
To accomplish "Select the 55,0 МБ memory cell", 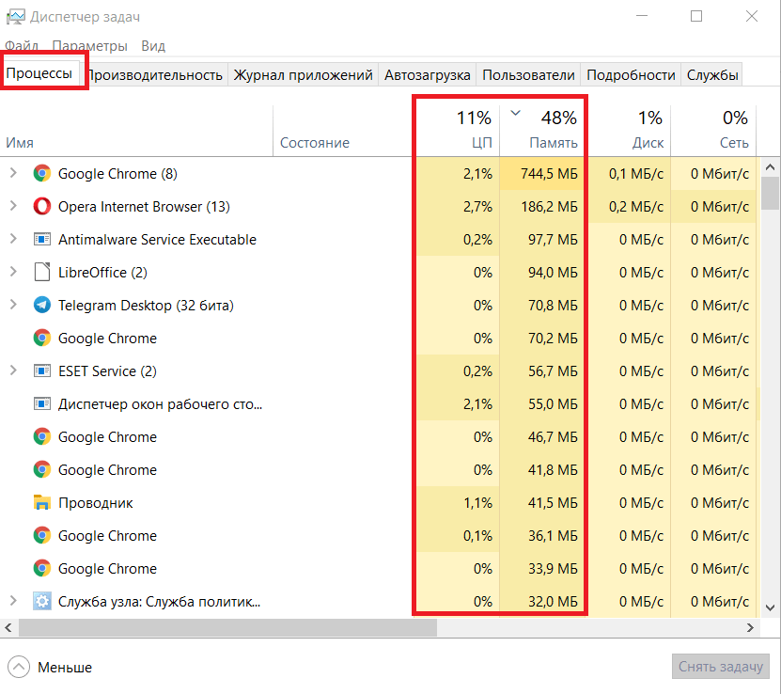I will point(542,403).
